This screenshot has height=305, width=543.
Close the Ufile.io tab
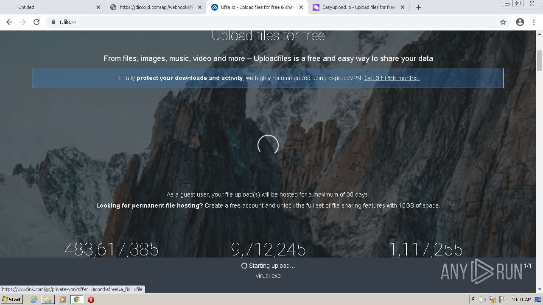click(301, 7)
